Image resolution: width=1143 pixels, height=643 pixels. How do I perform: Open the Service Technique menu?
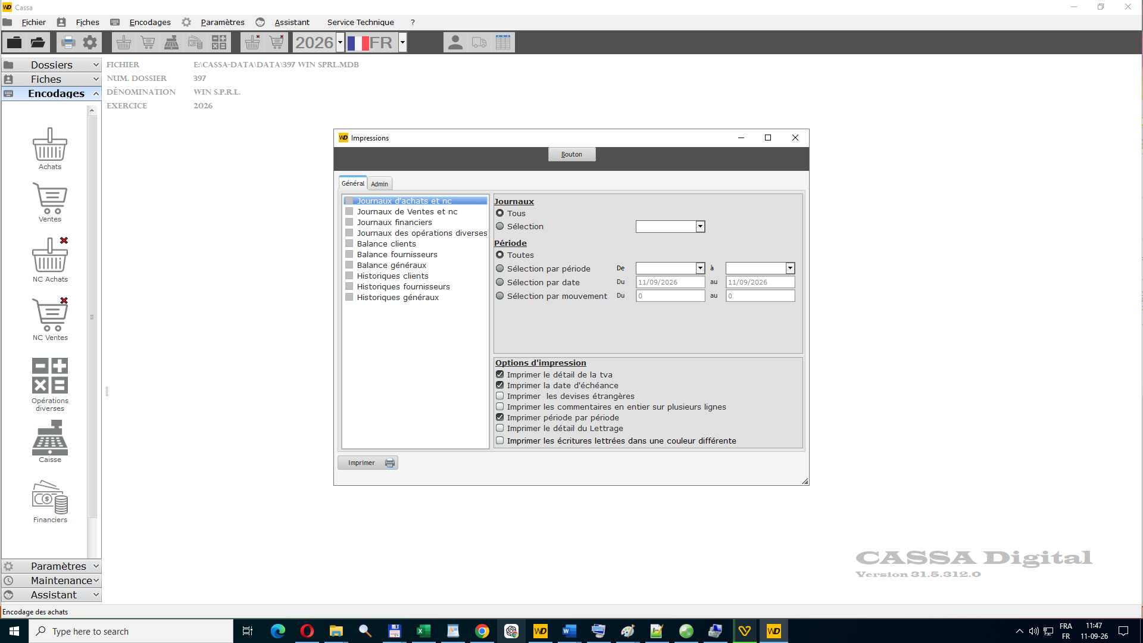click(x=361, y=22)
